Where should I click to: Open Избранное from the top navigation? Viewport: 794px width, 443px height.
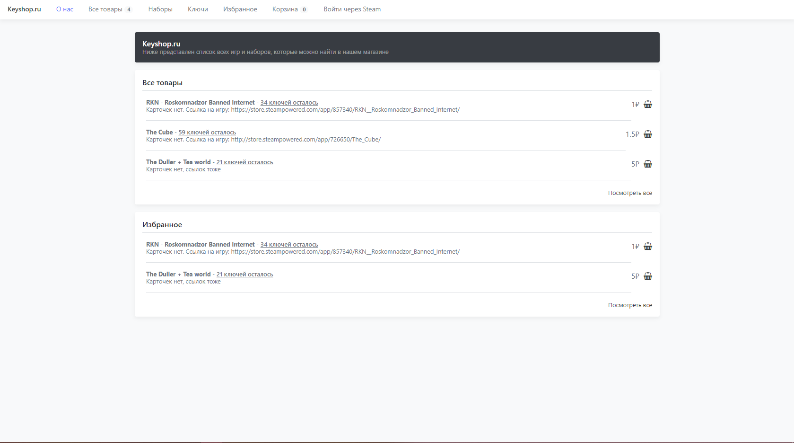click(240, 9)
